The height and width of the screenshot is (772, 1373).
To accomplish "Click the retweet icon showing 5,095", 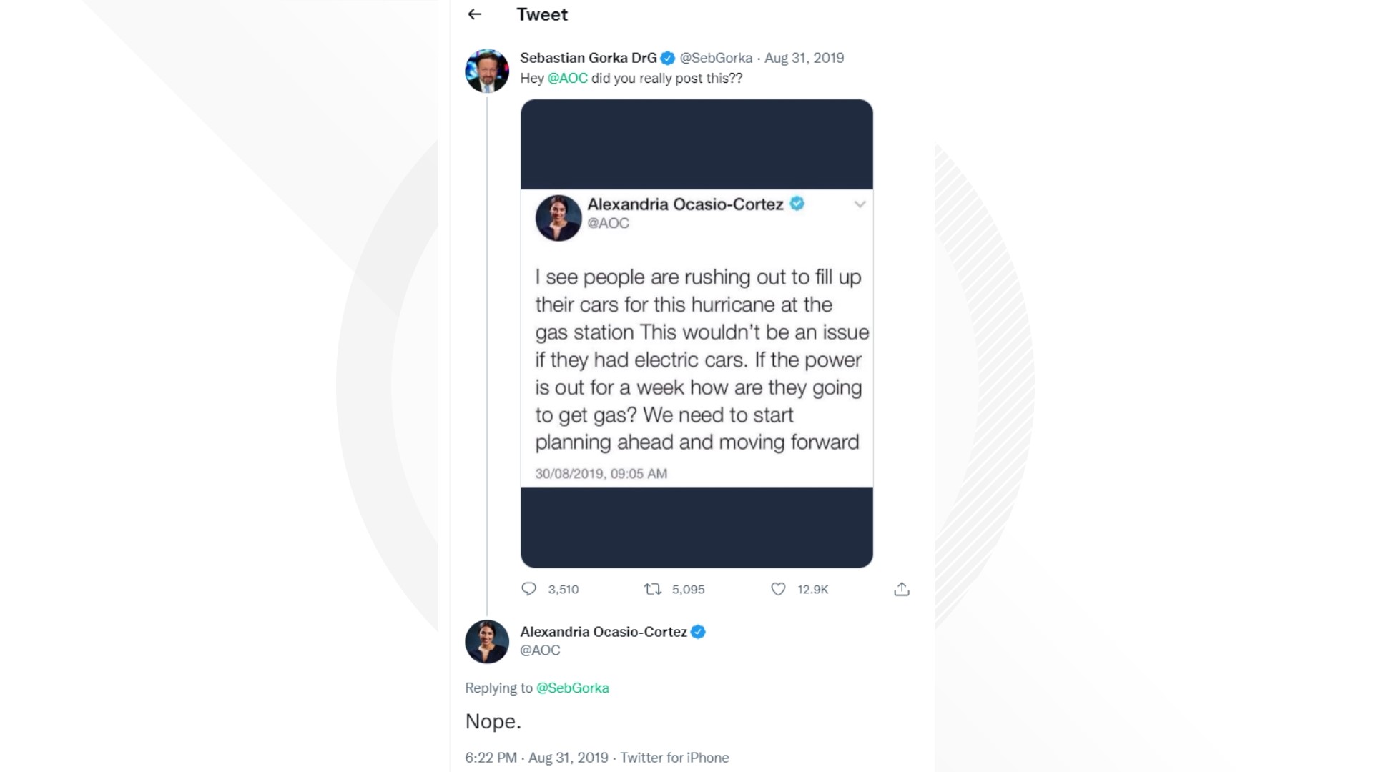I will click(x=651, y=589).
